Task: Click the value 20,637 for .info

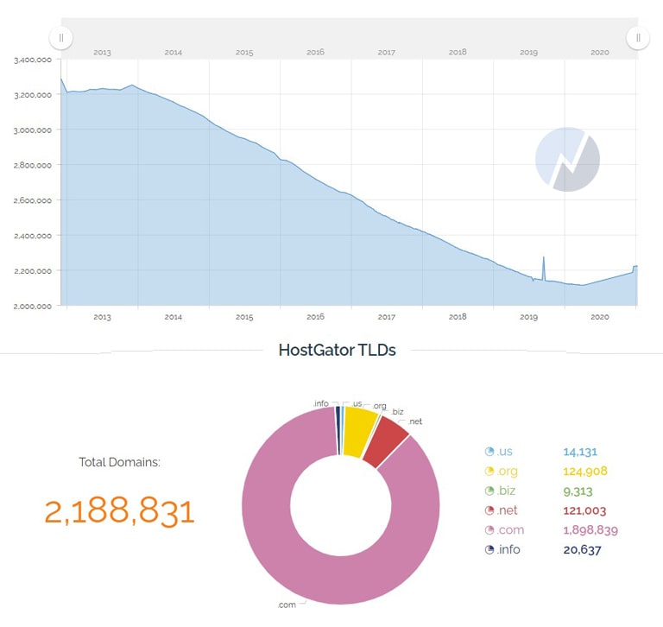Action: coord(582,549)
